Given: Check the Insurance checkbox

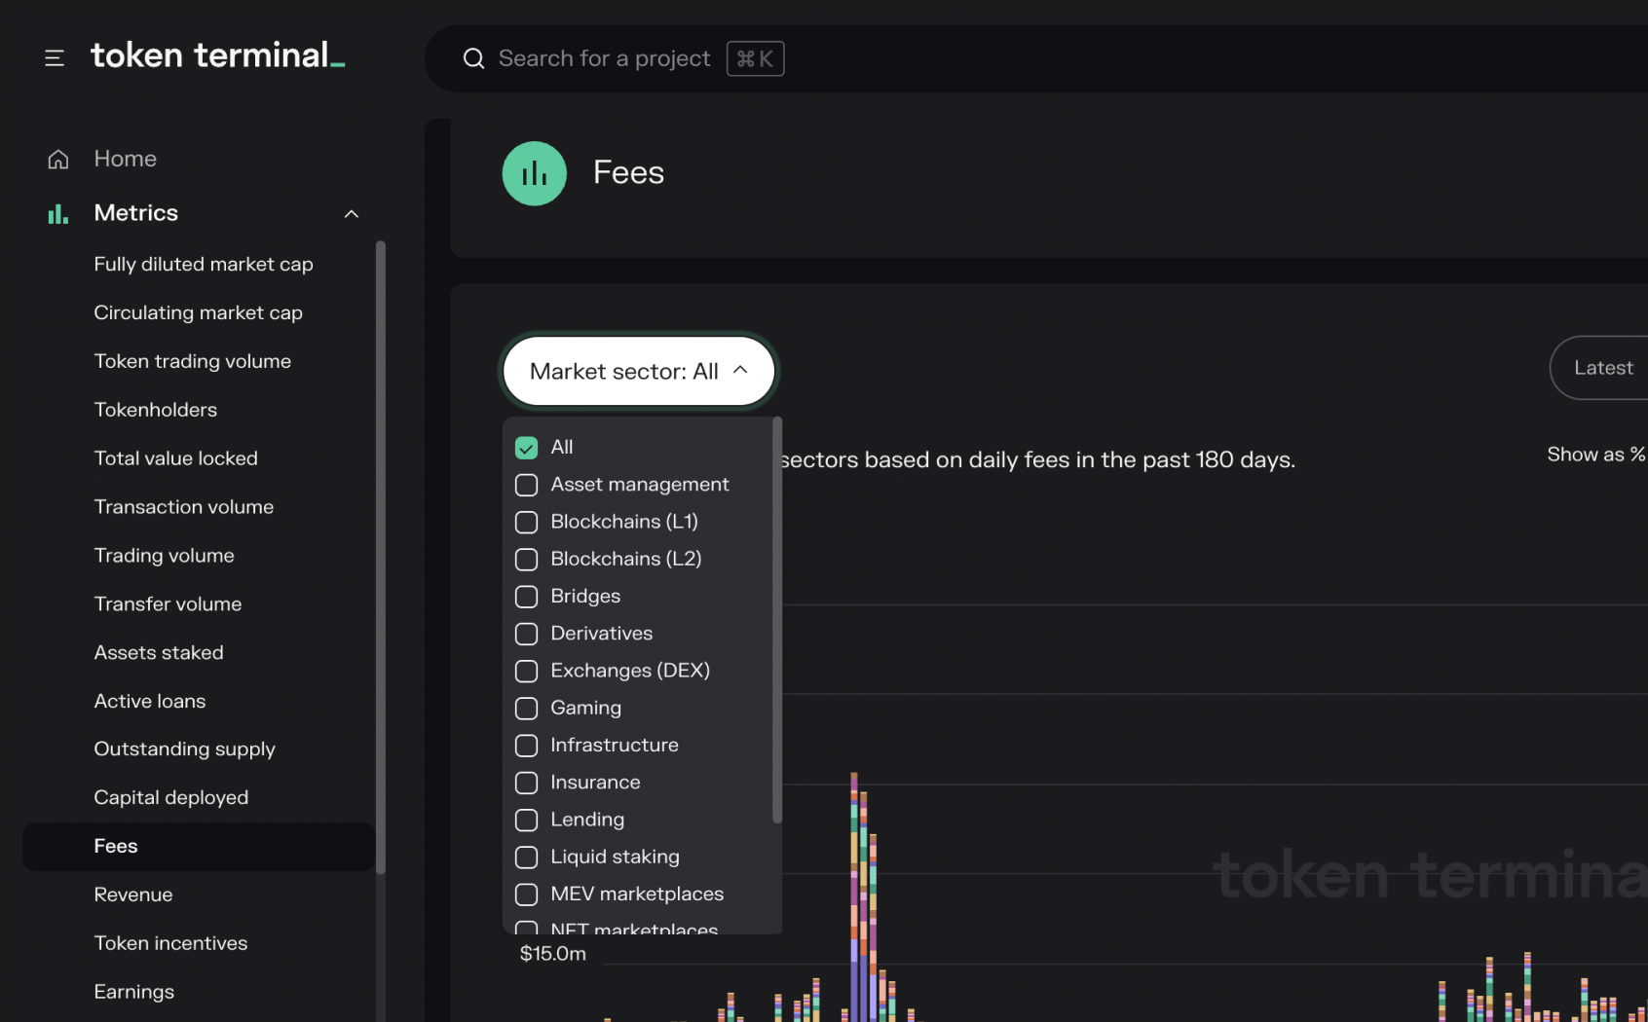Looking at the screenshot, I should tap(526, 783).
